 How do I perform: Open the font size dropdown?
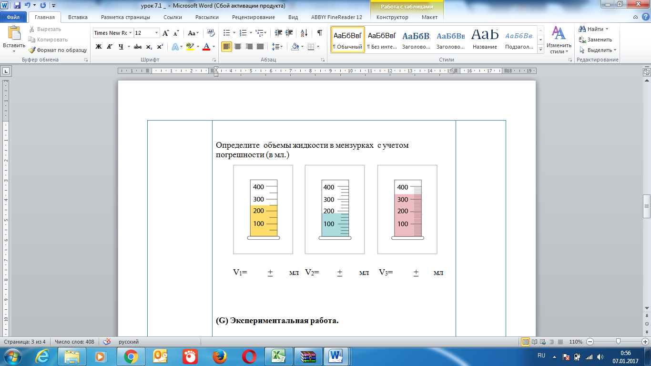pyautogui.click(x=156, y=33)
